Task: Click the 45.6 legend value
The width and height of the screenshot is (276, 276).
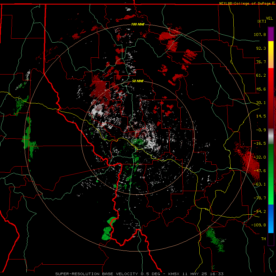Action: [261, 89]
